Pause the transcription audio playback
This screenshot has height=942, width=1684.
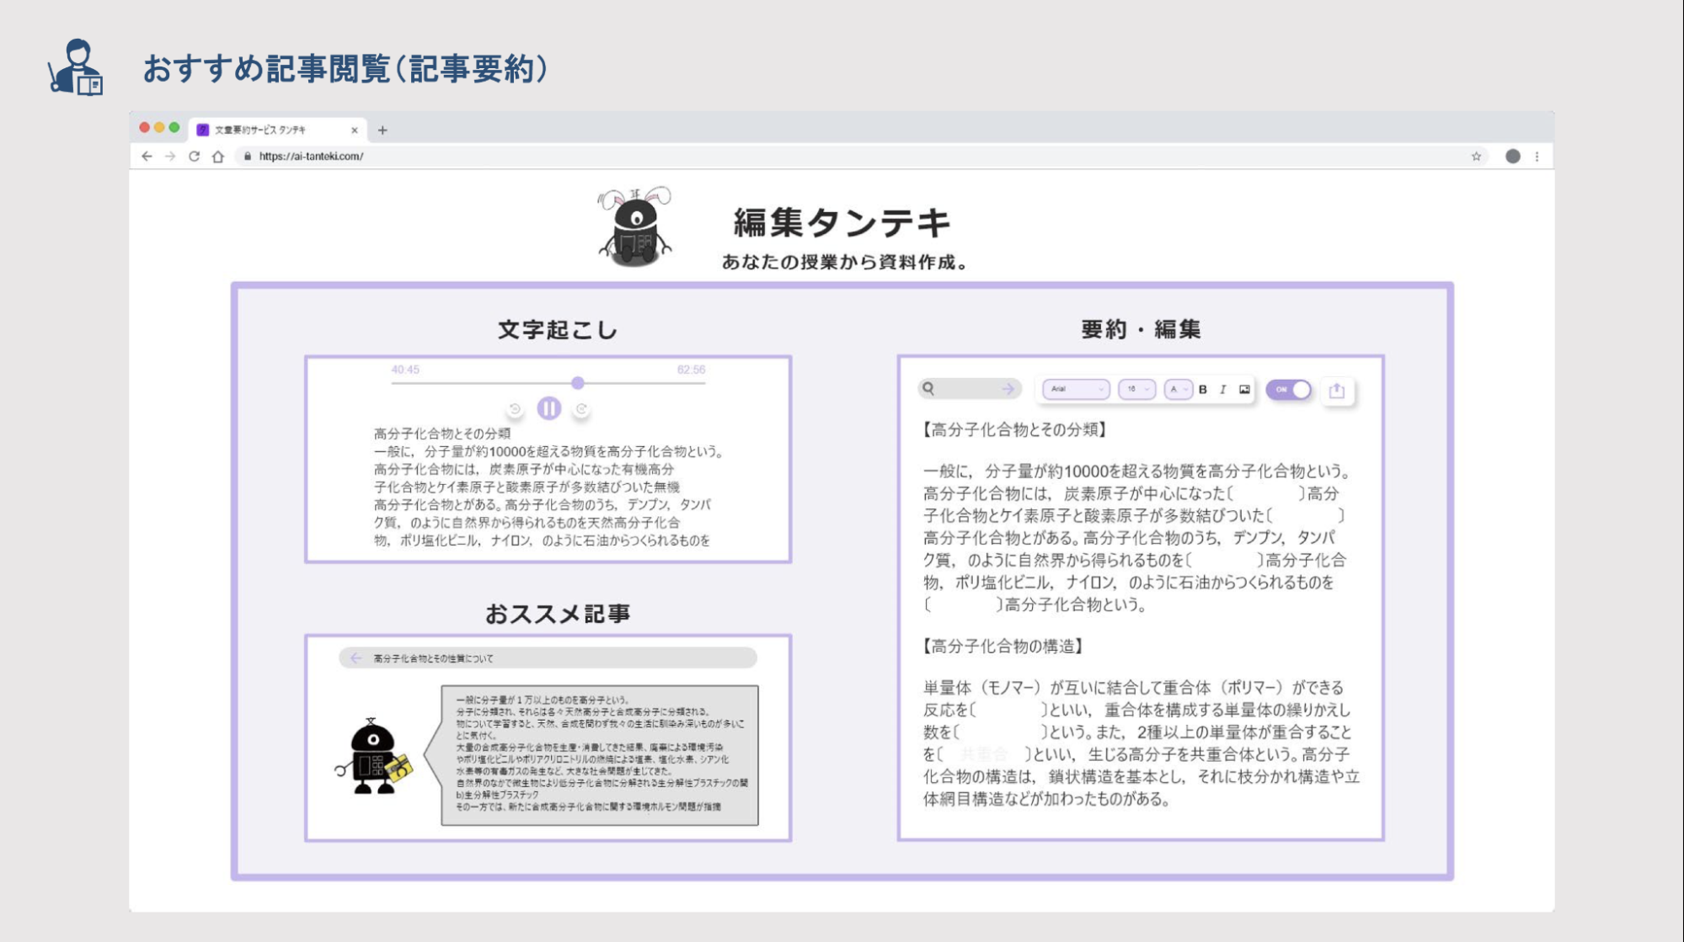pos(548,408)
